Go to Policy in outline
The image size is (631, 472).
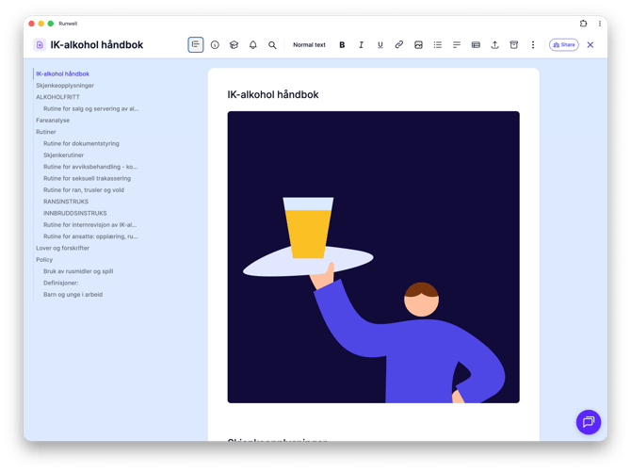click(44, 260)
